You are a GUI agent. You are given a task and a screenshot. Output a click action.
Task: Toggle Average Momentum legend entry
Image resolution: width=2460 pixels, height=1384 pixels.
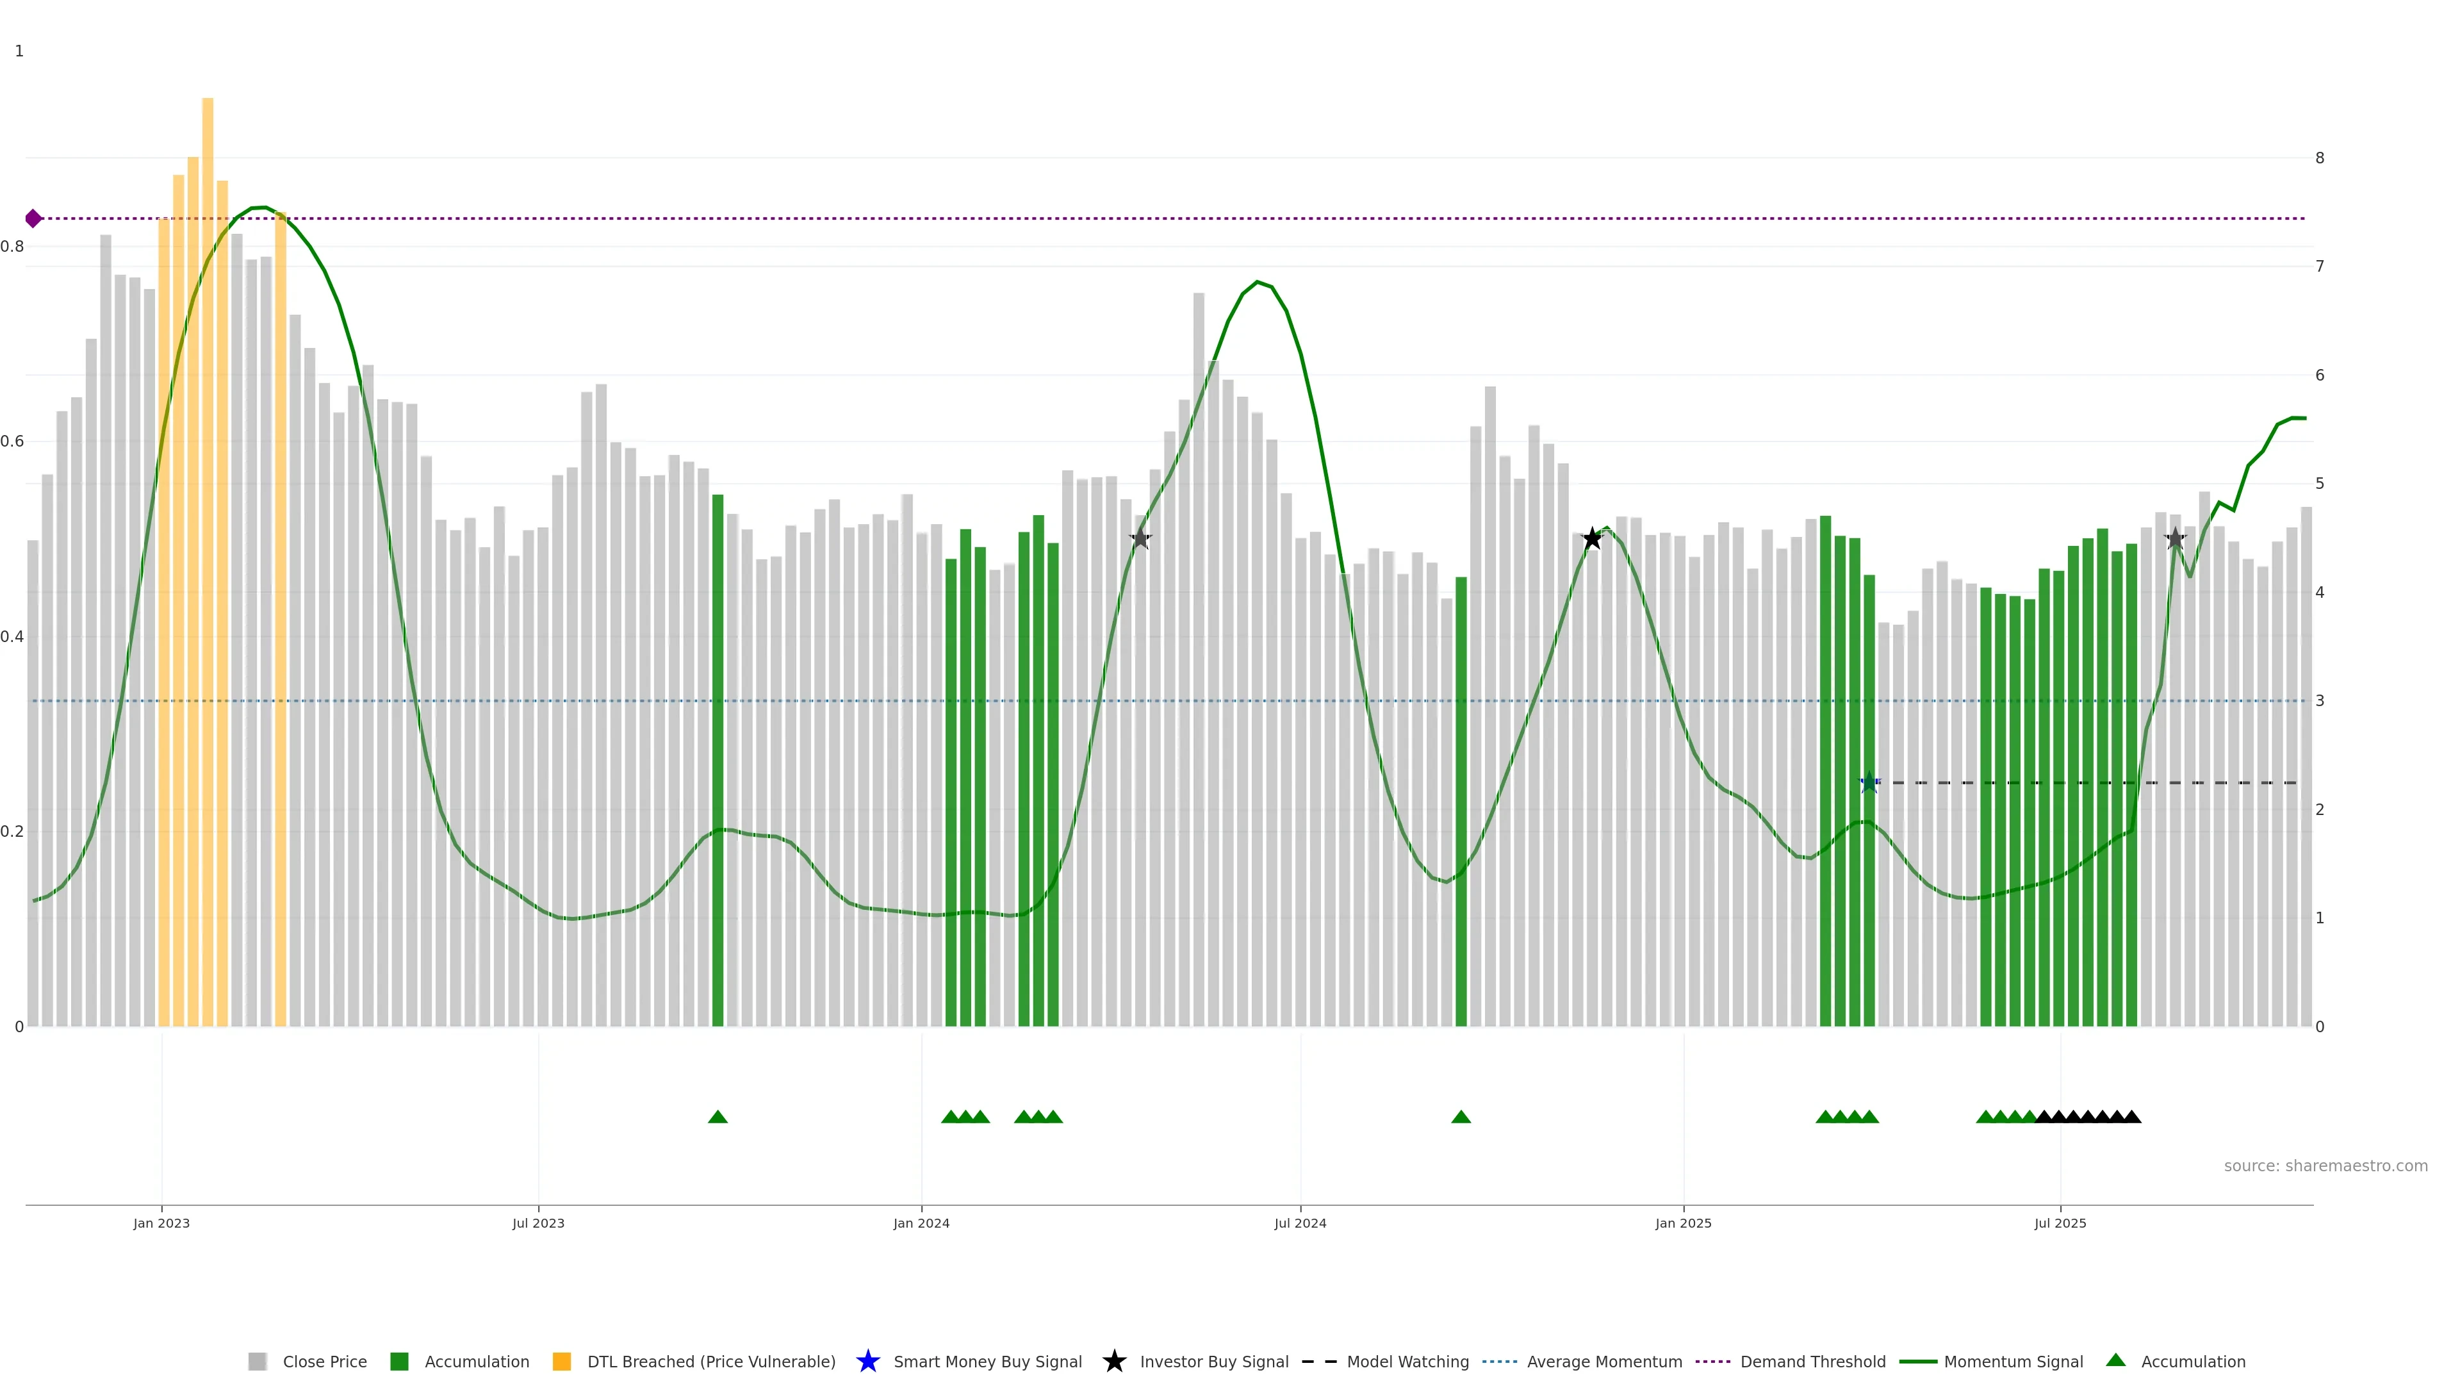tap(1603, 1361)
